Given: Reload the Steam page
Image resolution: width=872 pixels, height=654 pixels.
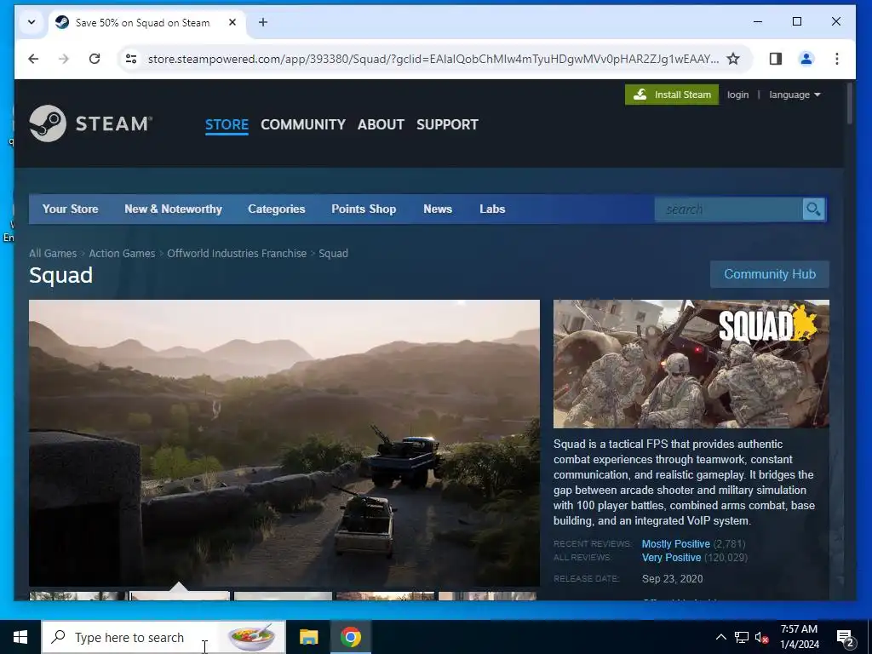Looking at the screenshot, I should coord(95,59).
